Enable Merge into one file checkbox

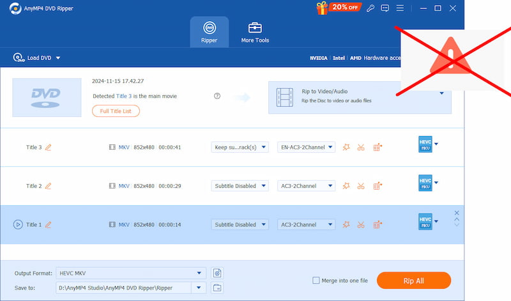tap(316, 281)
